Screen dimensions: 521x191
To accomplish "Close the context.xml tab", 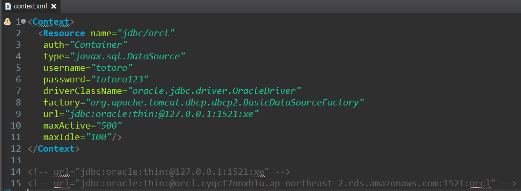I will click(54, 6).
